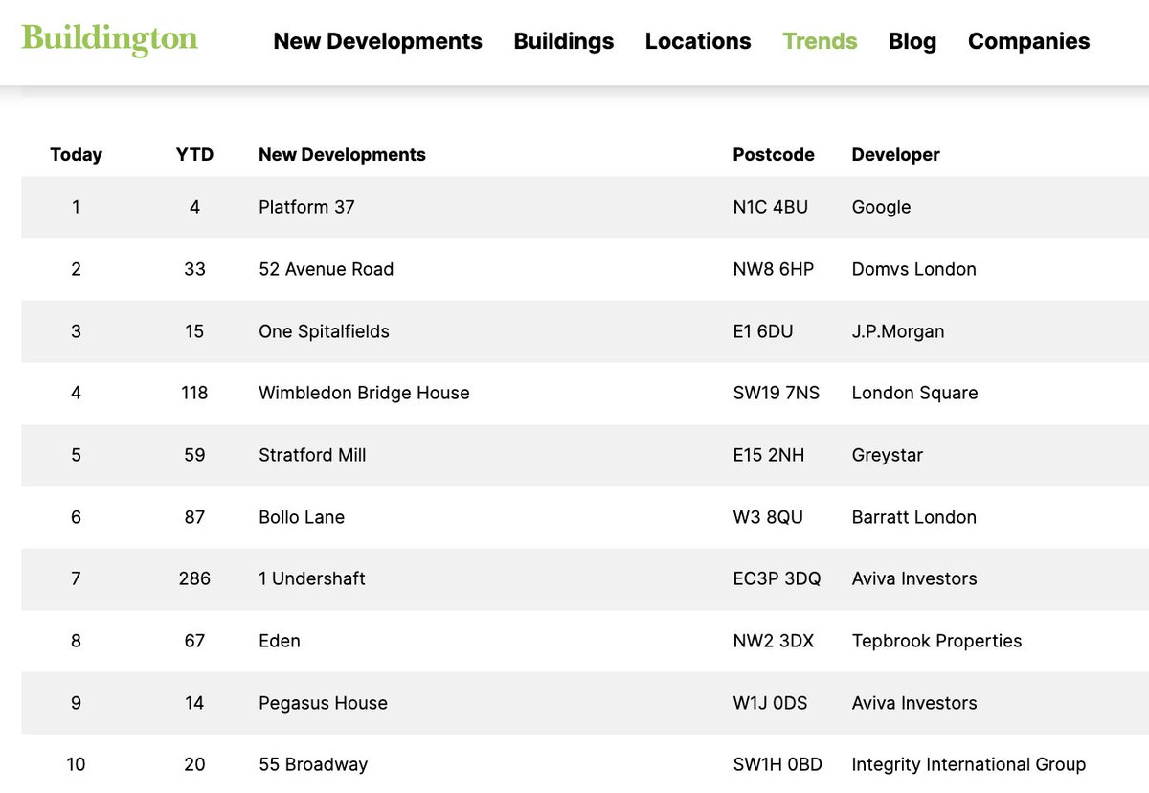Open the Blog page
Viewport: 1149px width, 793px height.
click(x=912, y=41)
